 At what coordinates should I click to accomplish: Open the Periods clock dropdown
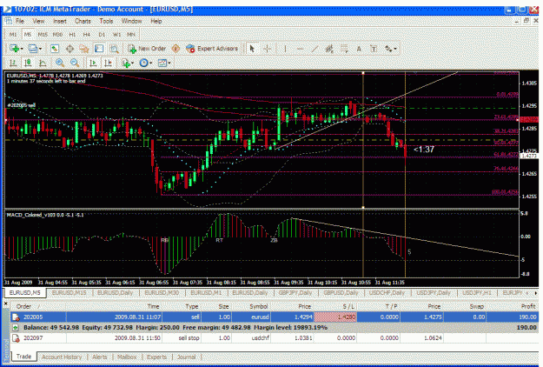pos(145,63)
